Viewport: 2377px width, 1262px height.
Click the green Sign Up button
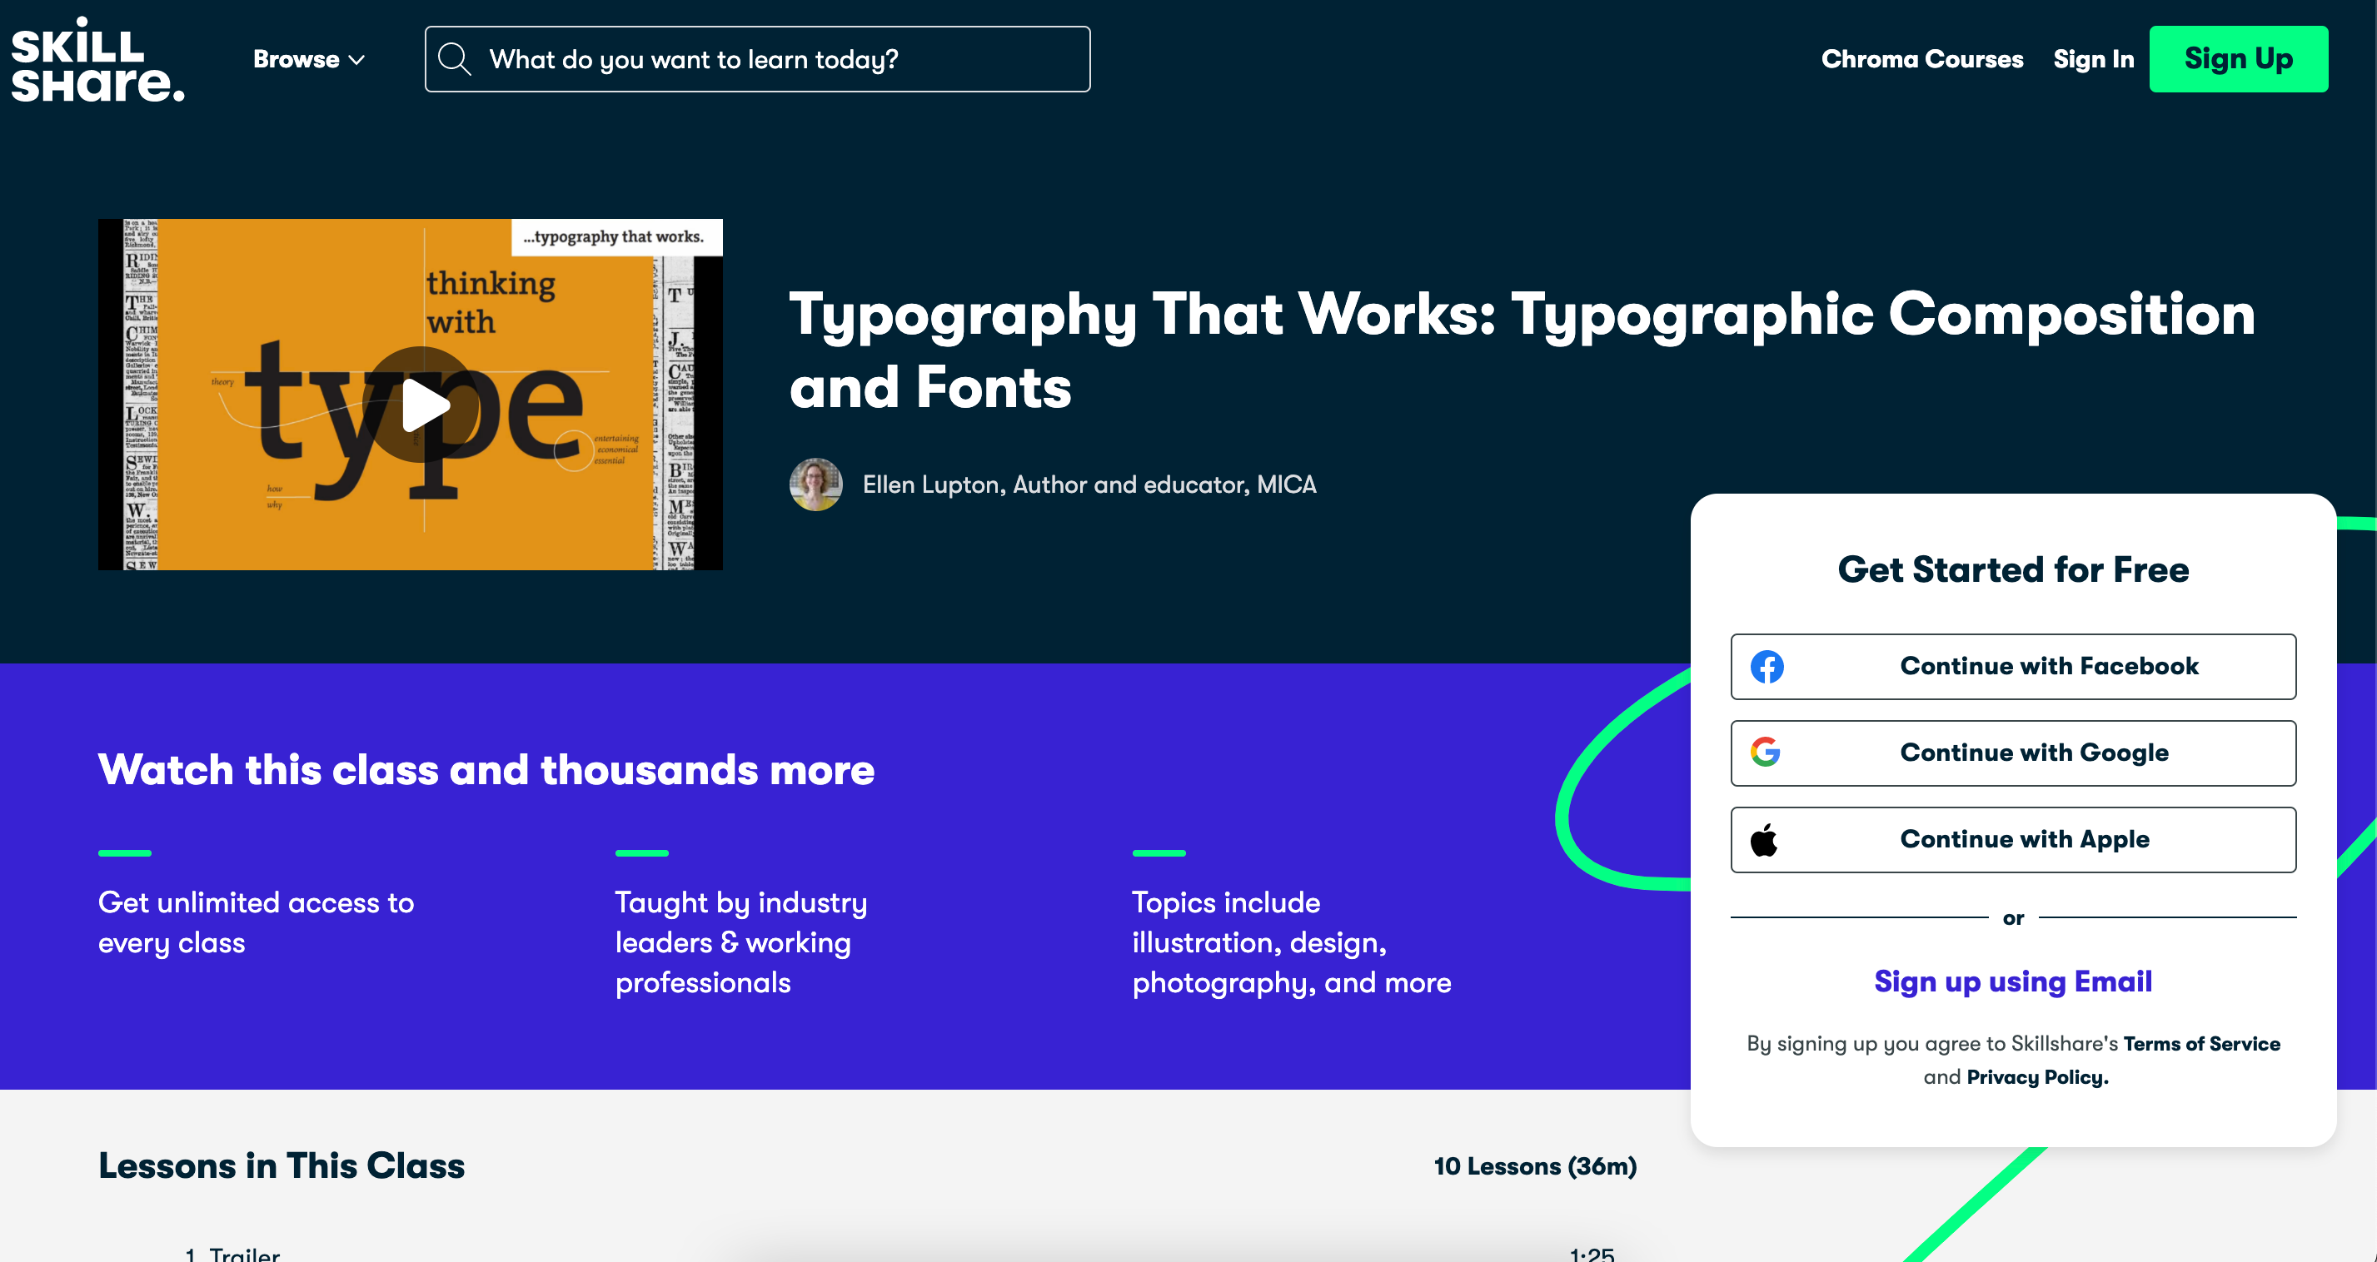(x=2239, y=59)
